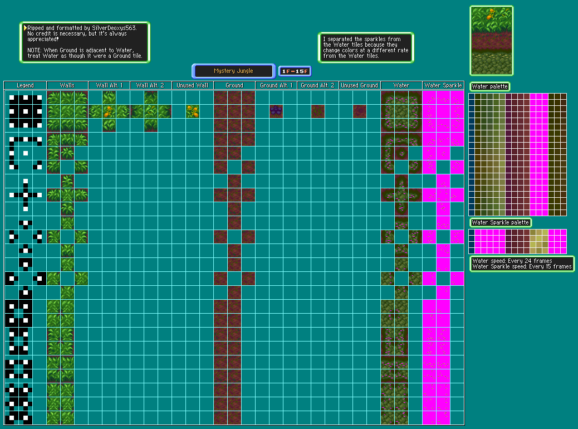Select the Ground Alt. 1 column header
The height and width of the screenshot is (429, 578).
click(x=276, y=86)
